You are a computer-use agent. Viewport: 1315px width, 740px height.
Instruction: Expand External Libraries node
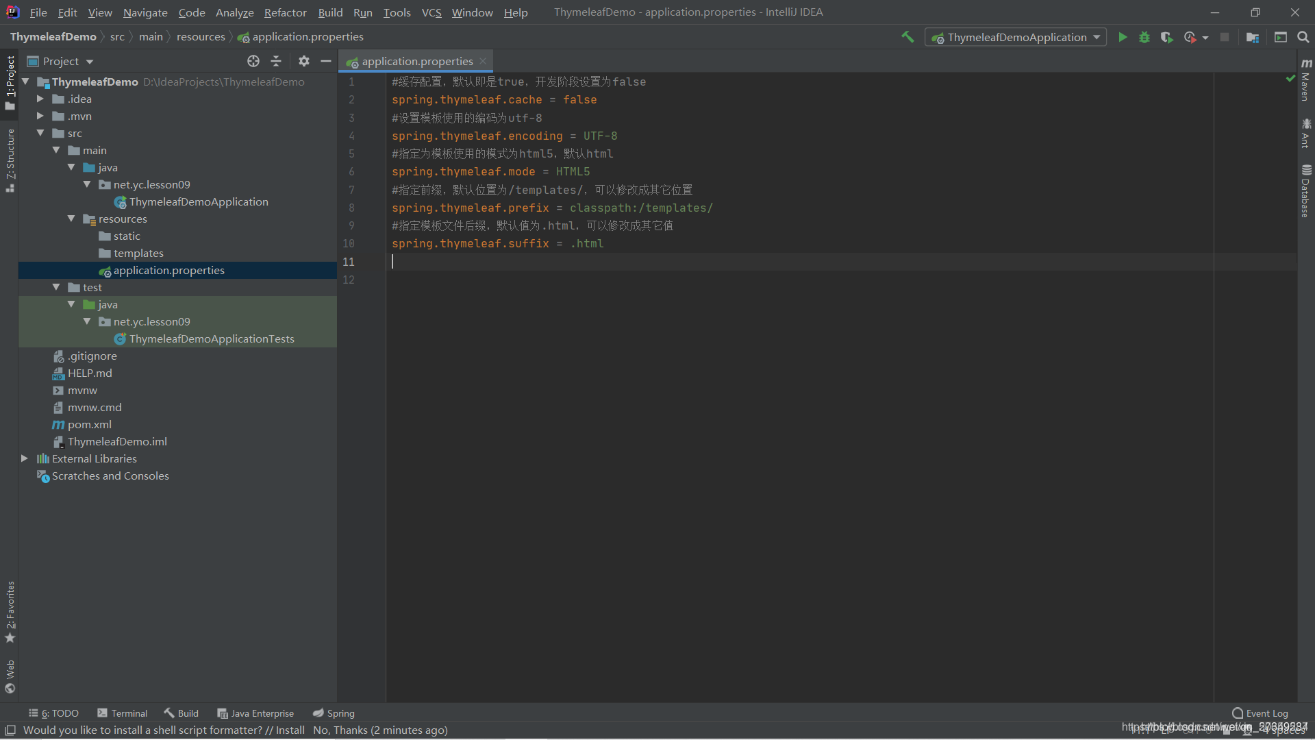click(x=25, y=458)
